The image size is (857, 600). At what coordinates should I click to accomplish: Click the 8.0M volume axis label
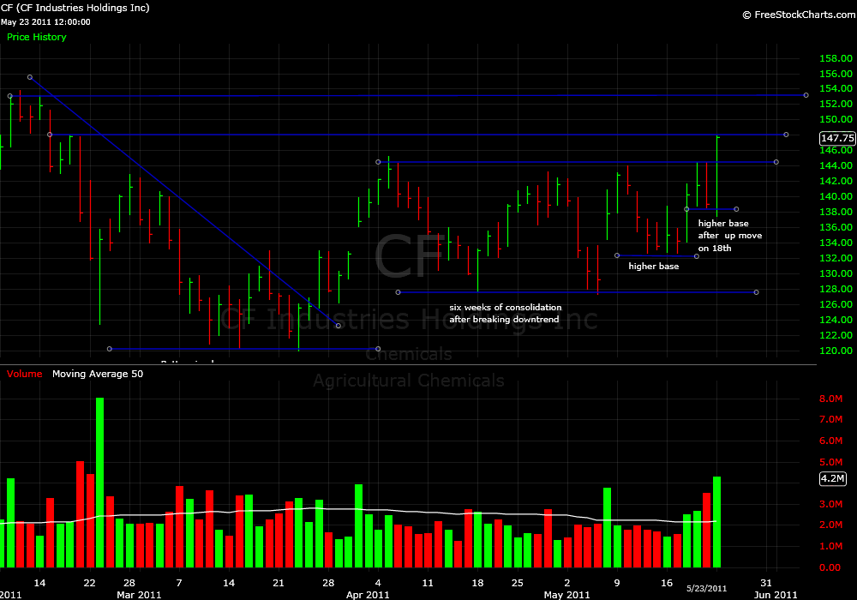[x=830, y=399]
